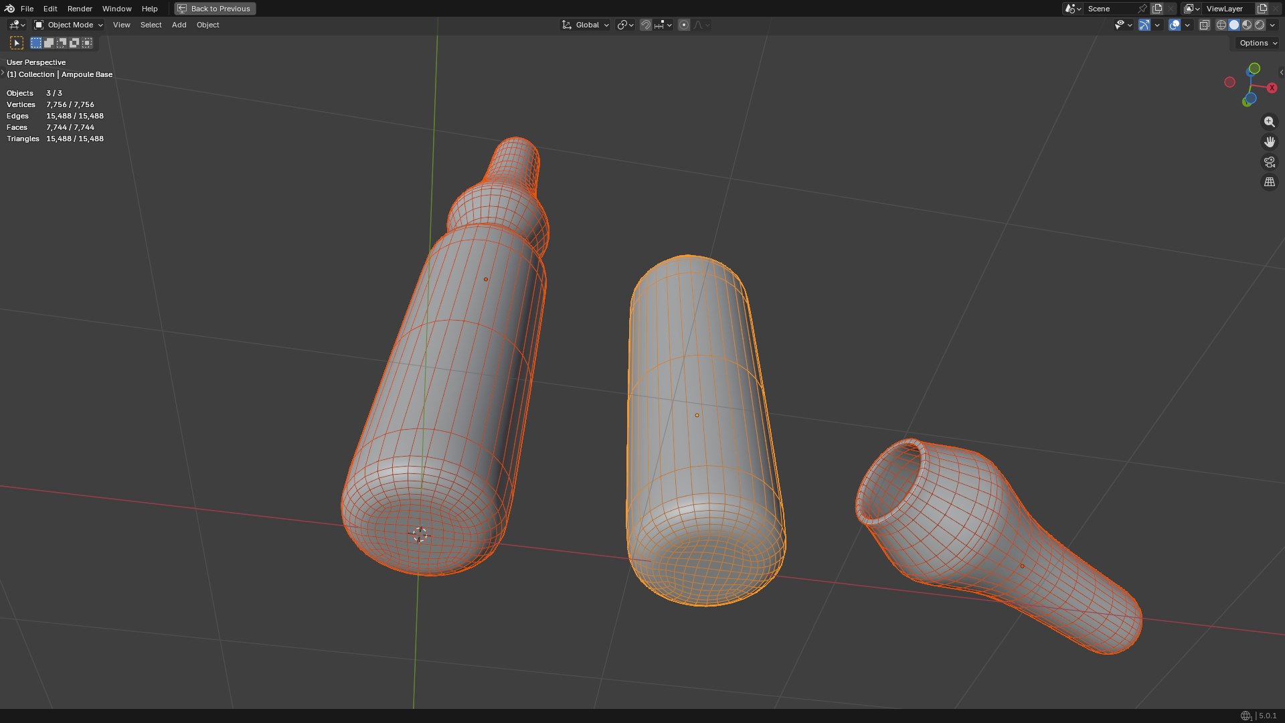Add a new view layer

[x=1262, y=9]
